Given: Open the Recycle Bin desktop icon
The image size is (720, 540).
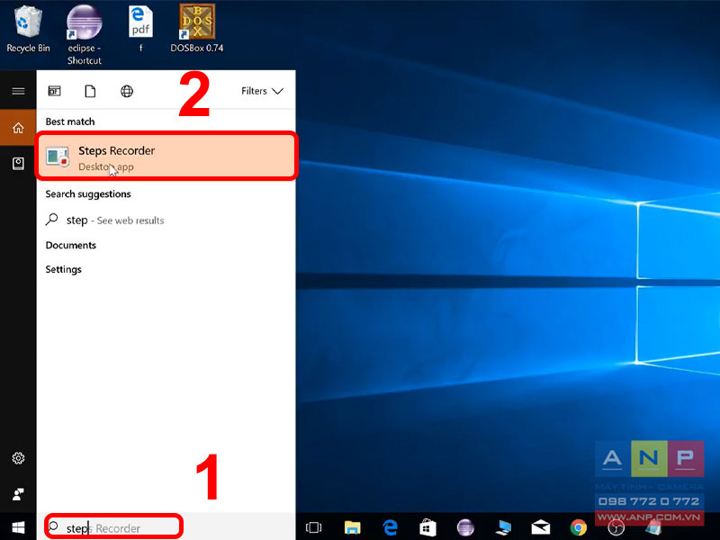Looking at the screenshot, I should (28, 30).
